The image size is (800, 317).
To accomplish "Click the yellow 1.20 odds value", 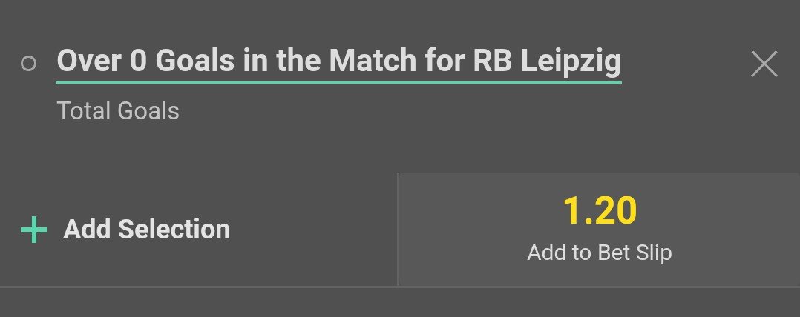I will 600,211.
